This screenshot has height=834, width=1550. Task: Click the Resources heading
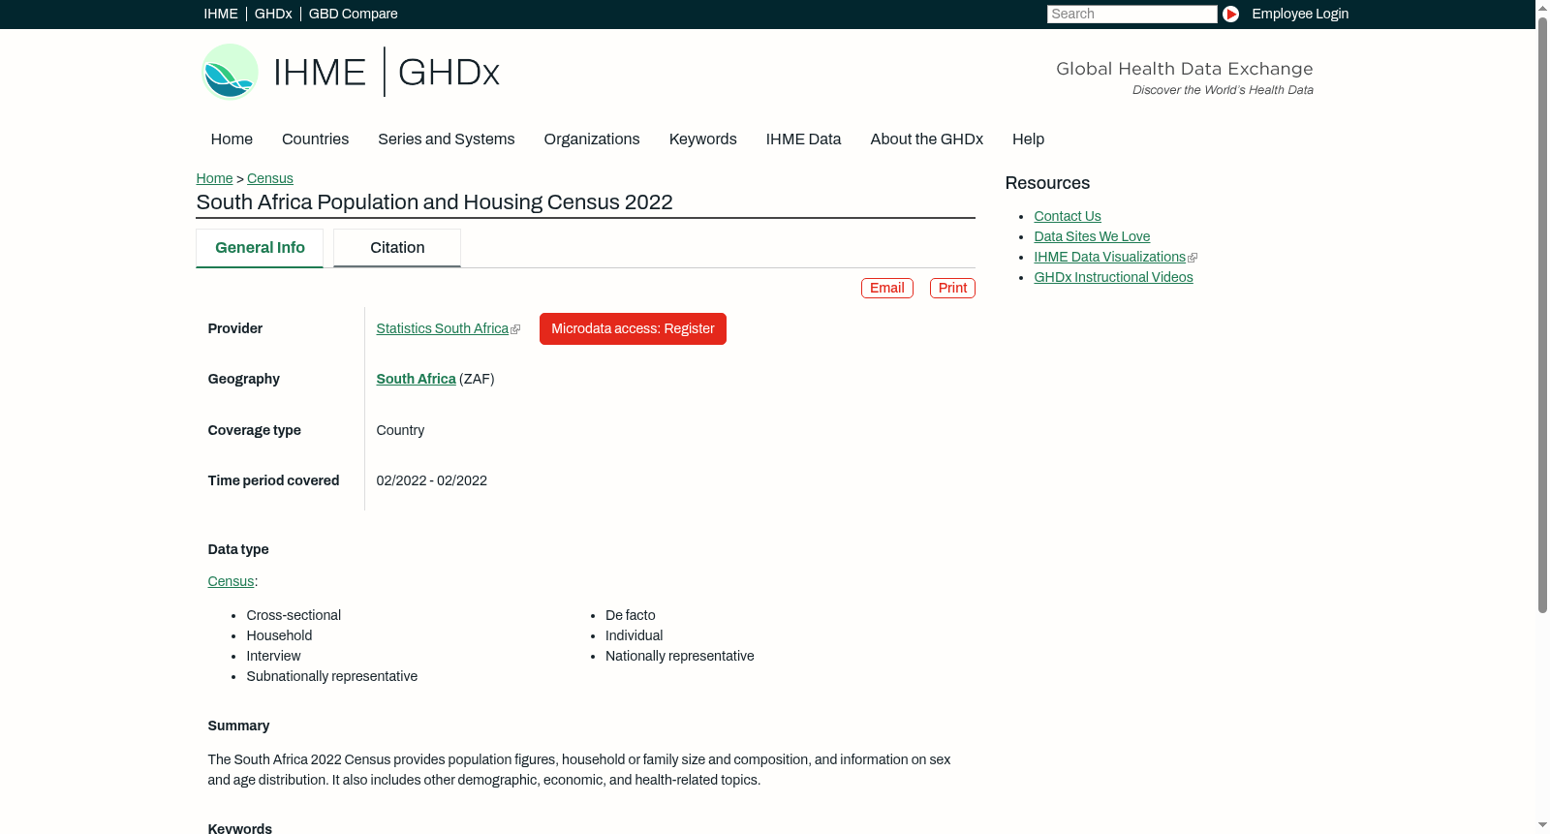pos(1047,183)
